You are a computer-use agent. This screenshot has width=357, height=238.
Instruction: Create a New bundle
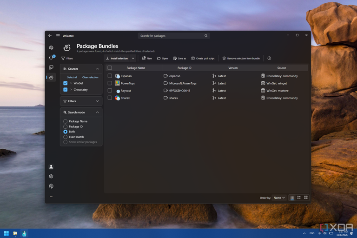click(147, 58)
